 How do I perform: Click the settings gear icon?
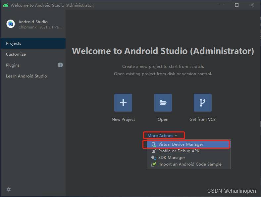point(9,189)
